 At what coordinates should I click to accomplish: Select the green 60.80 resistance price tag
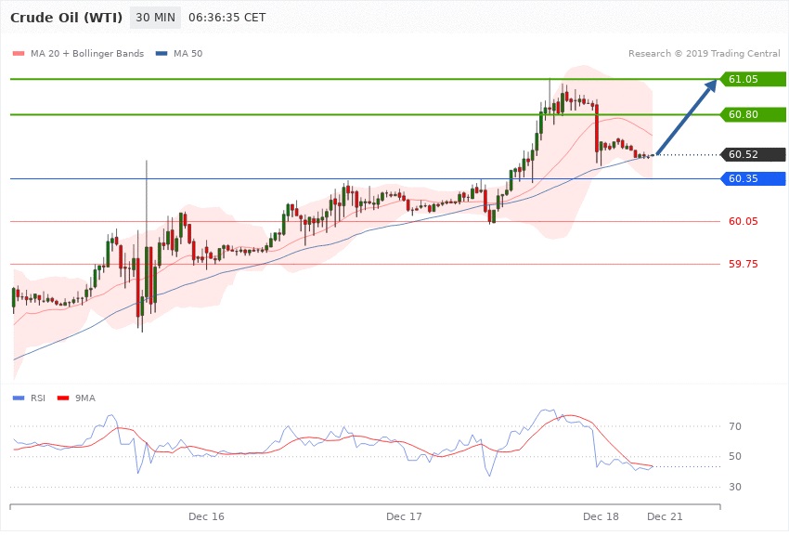tap(753, 114)
